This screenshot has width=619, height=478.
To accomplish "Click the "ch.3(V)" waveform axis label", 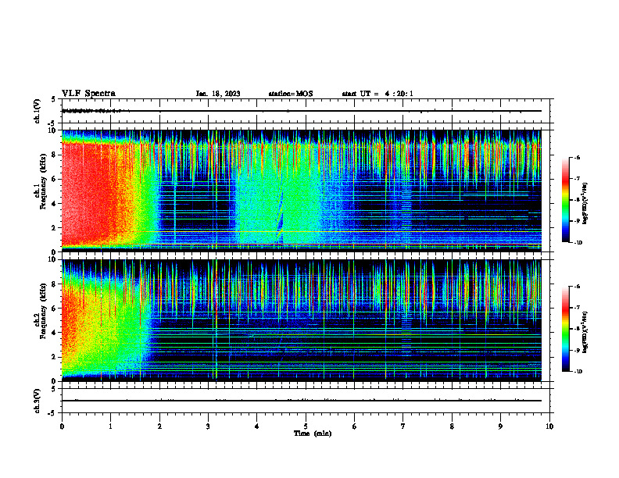I will 38,401.
